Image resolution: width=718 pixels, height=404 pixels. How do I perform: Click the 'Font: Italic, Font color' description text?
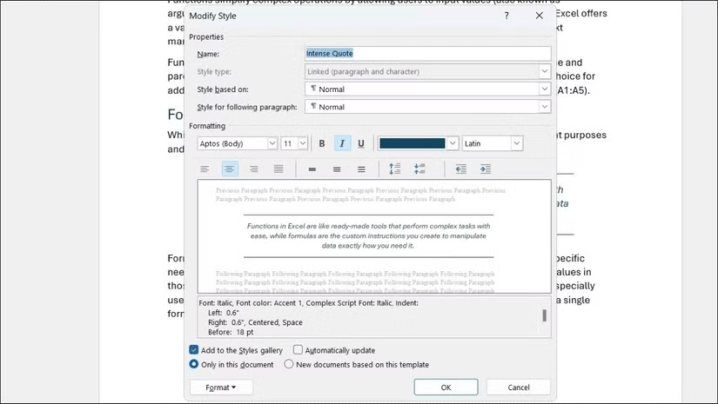[x=308, y=302]
